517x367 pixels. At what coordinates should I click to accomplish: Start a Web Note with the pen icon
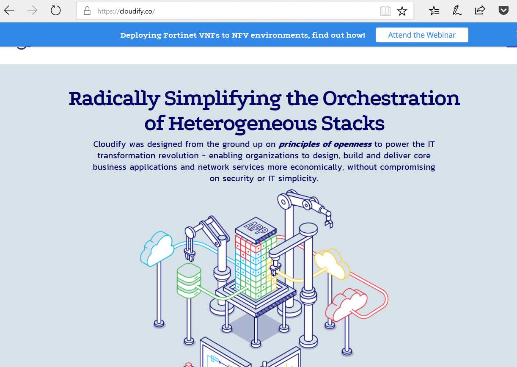(457, 10)
